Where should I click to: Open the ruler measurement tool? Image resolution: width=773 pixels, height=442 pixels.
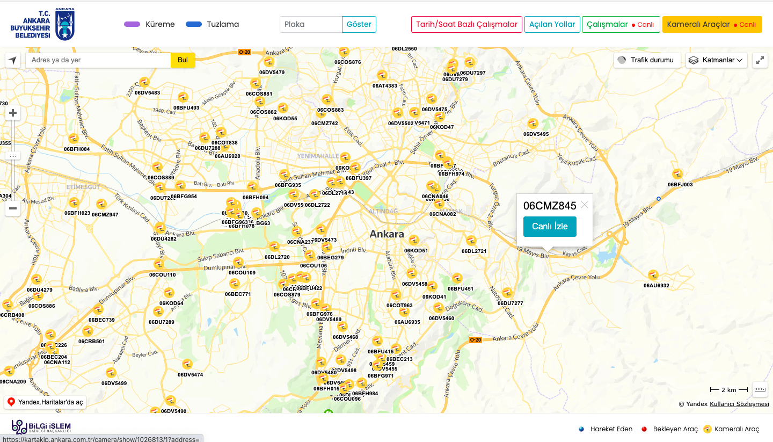point(760,389)
